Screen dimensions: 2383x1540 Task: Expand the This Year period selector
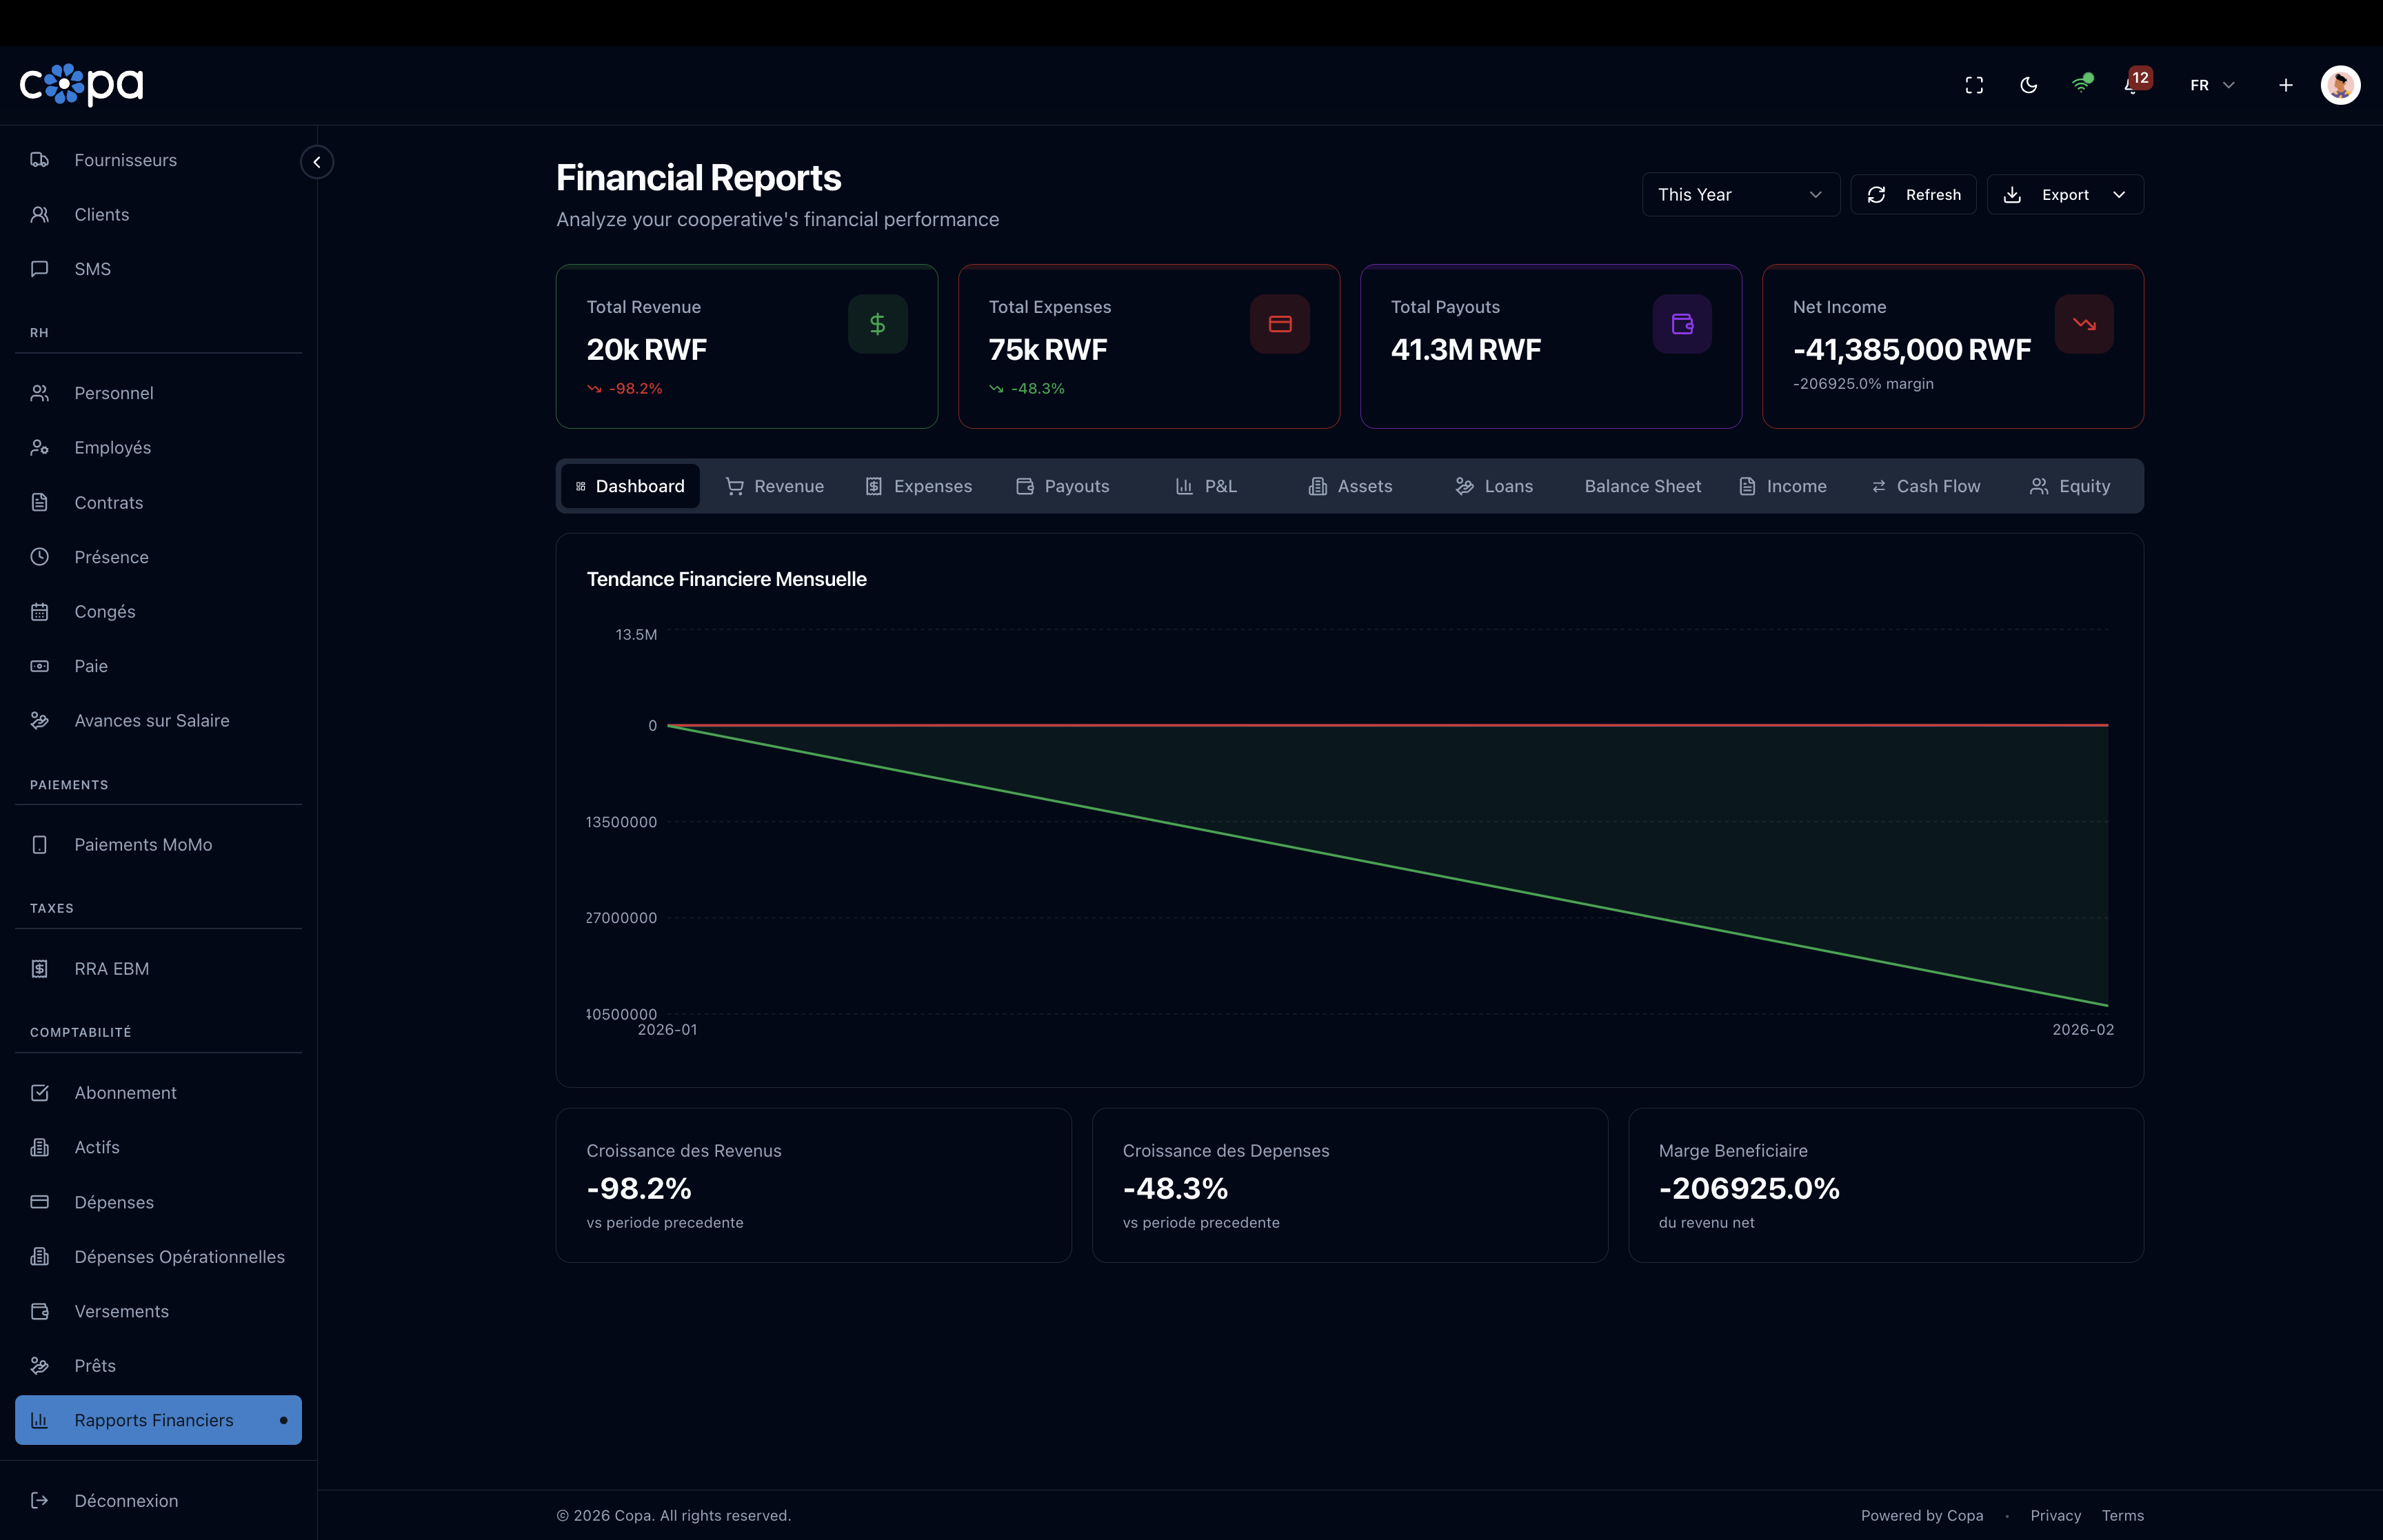pyautogui.click(x=1740, y=194)
